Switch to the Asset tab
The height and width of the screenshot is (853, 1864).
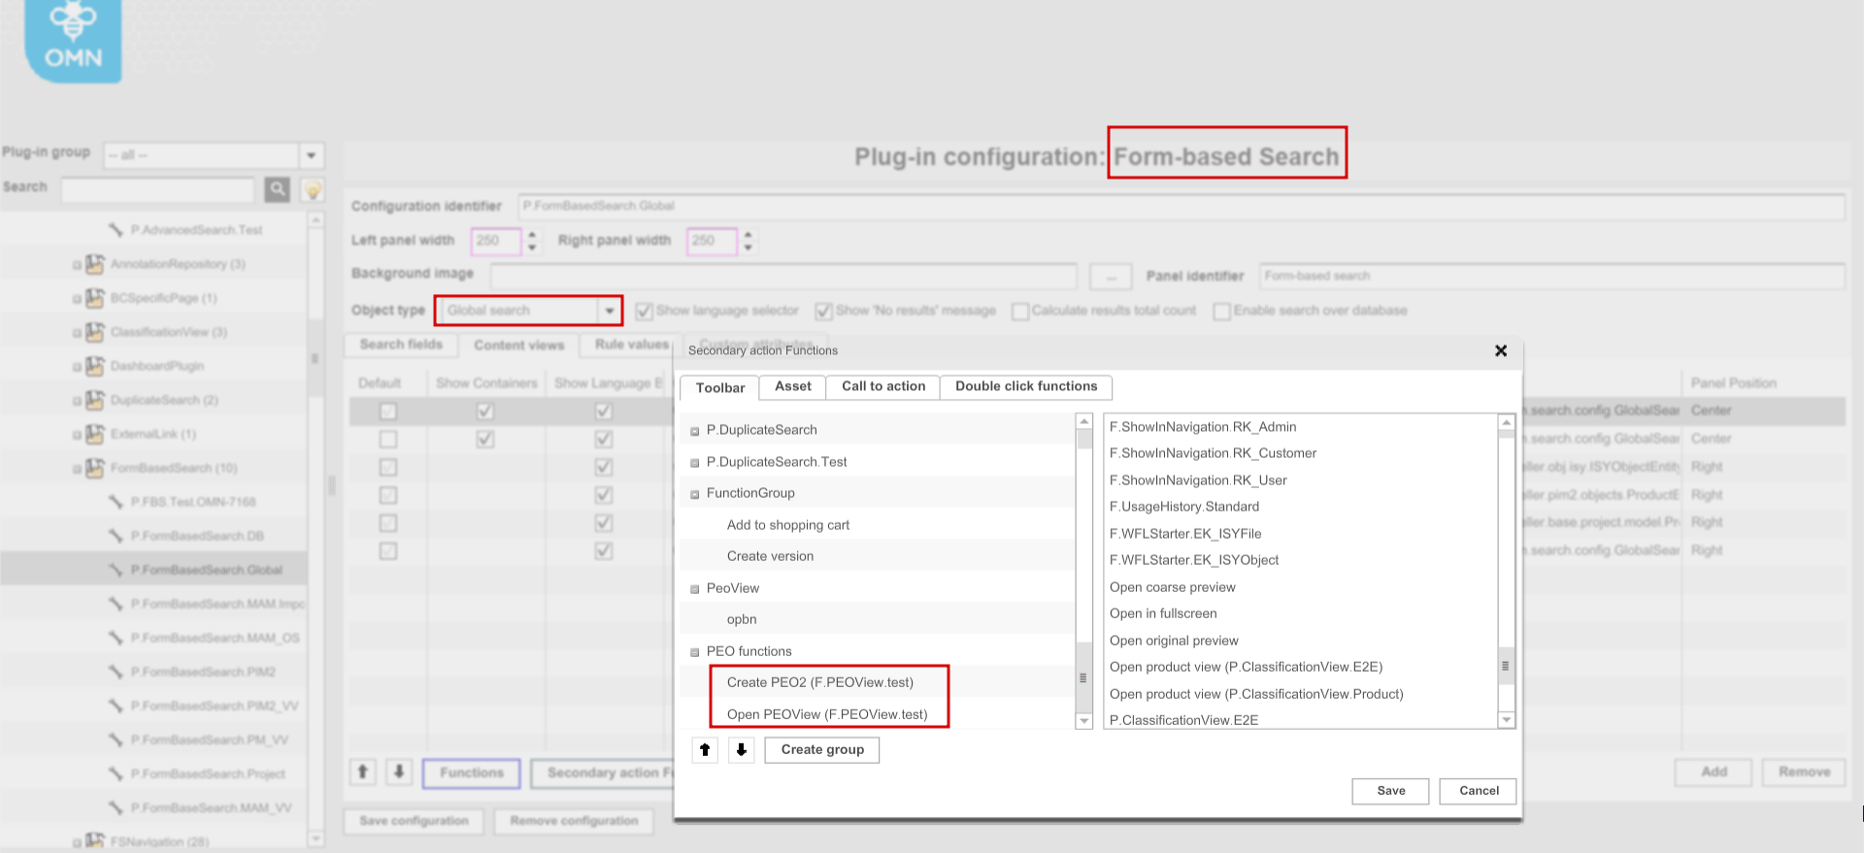(793, 386)
